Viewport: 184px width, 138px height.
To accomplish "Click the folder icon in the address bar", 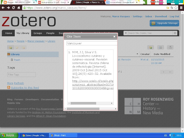I will pos(168,8).
